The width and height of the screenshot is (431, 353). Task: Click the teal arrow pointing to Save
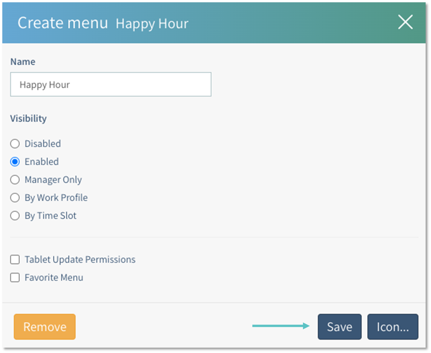pyautogui.click(x=281, y=326)
